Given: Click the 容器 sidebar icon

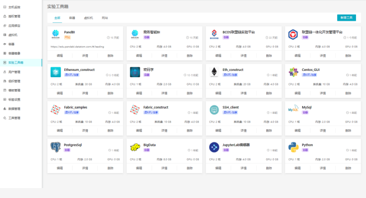Looking at the screenshot, I should tap(5, 44).
